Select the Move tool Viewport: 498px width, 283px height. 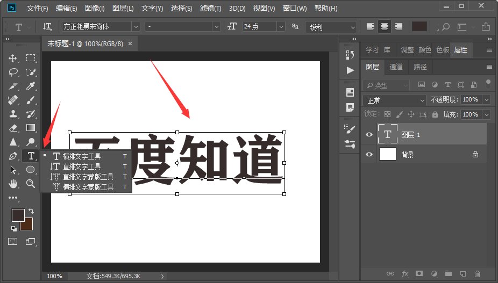tap(13, 58)
